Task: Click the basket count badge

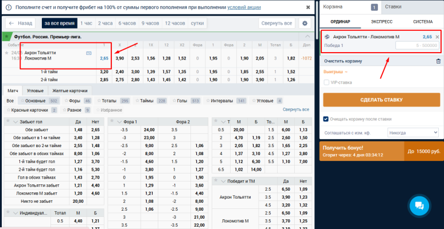Action: coord(375,7)
